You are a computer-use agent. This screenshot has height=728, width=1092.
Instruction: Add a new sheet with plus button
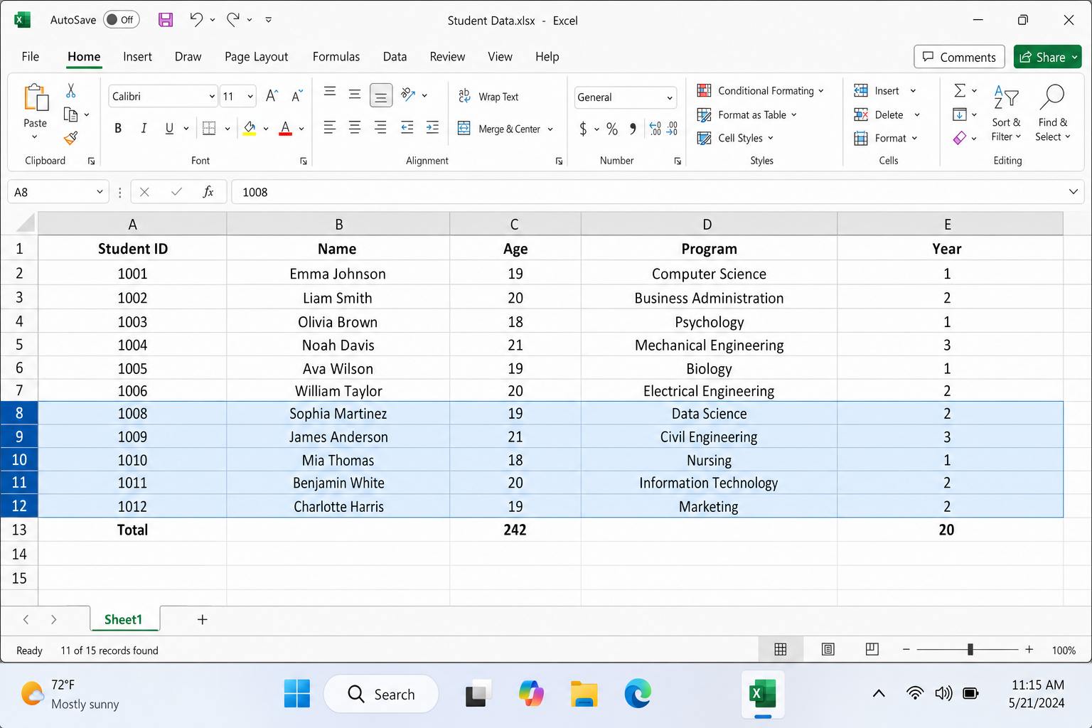pyautogui.click(x=202, y=619)
